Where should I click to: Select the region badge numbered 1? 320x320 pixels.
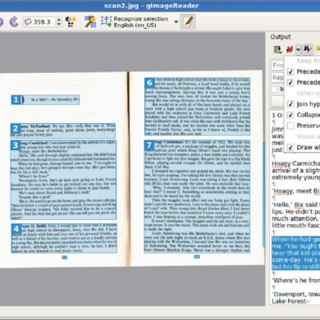[16, 99]
